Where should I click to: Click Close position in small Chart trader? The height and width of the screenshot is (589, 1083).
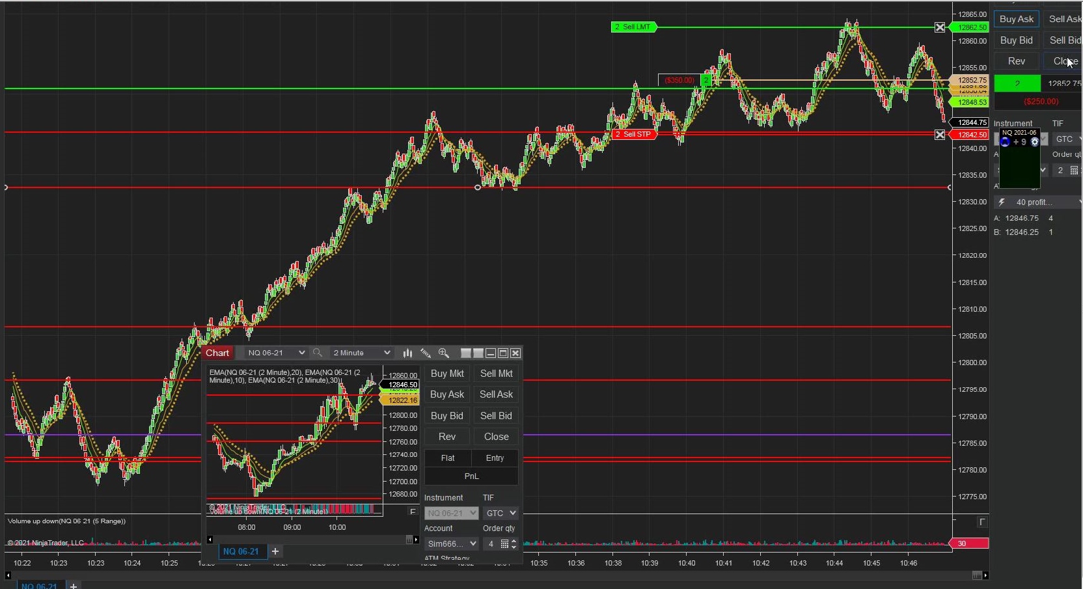(496, 437)
